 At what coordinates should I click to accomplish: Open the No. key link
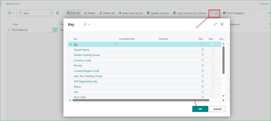(x=76, y=44)
